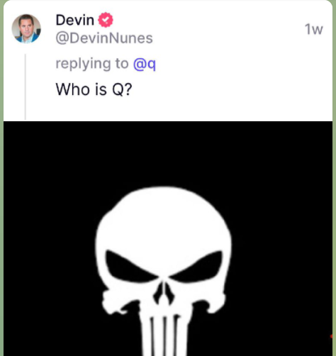Click the skull's white forehead area

point(164,220)
